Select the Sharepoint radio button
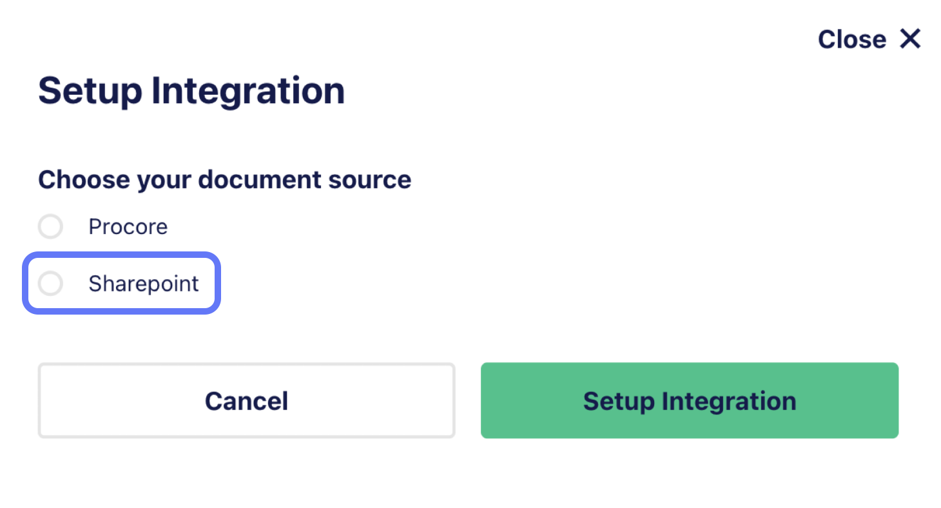 (x=50, y=284)
